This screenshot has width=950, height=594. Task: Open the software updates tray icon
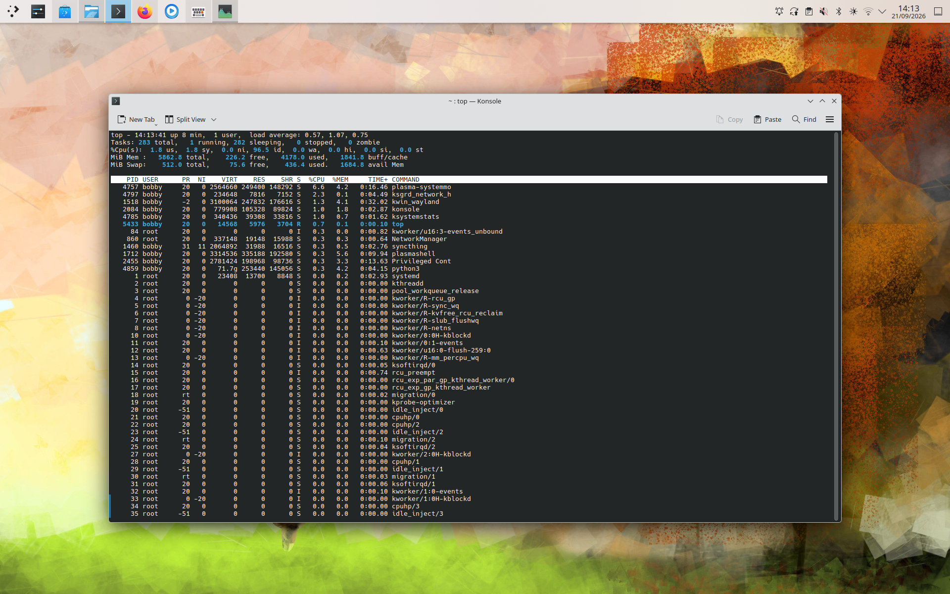(794, 11)
